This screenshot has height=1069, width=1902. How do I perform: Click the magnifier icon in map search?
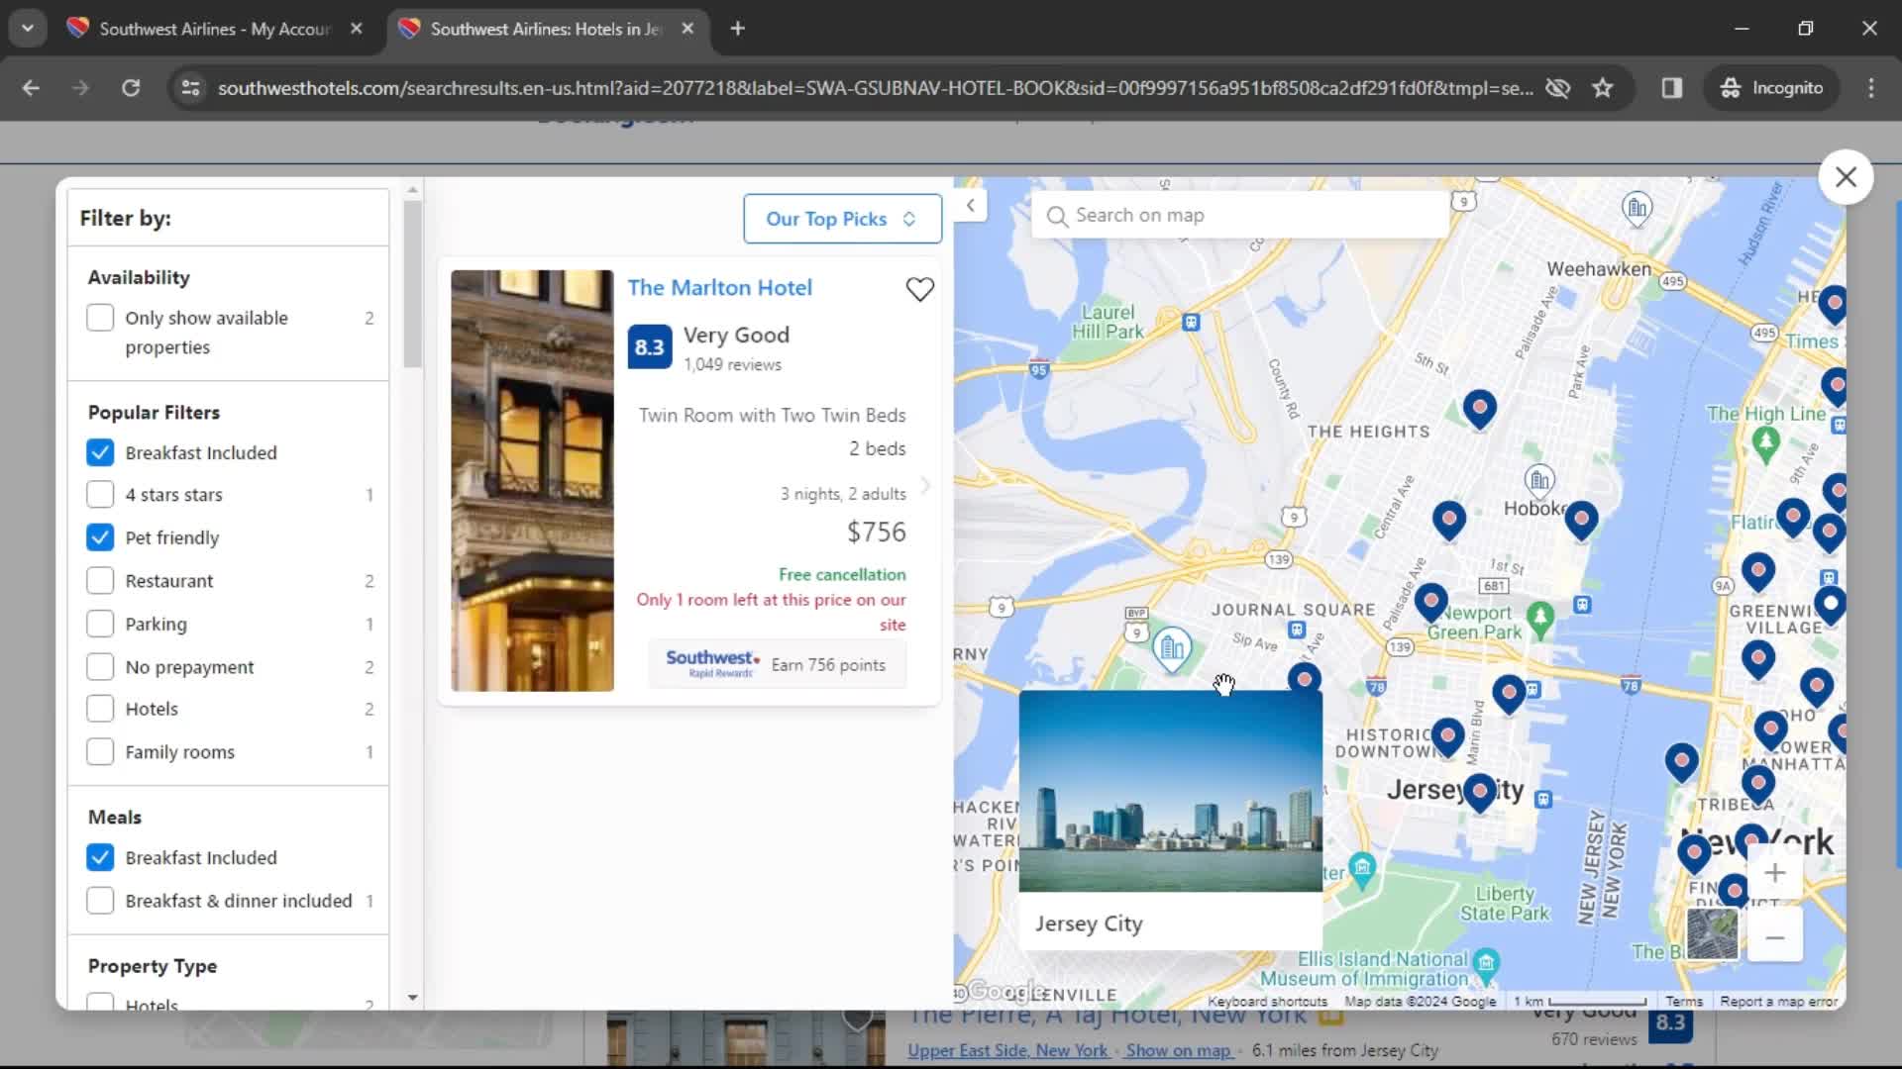[1057, 216]
